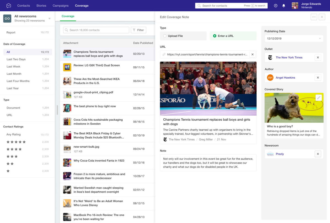
Task: Click the All newsrooms infinity icon
Action: [x=7, y=18]
